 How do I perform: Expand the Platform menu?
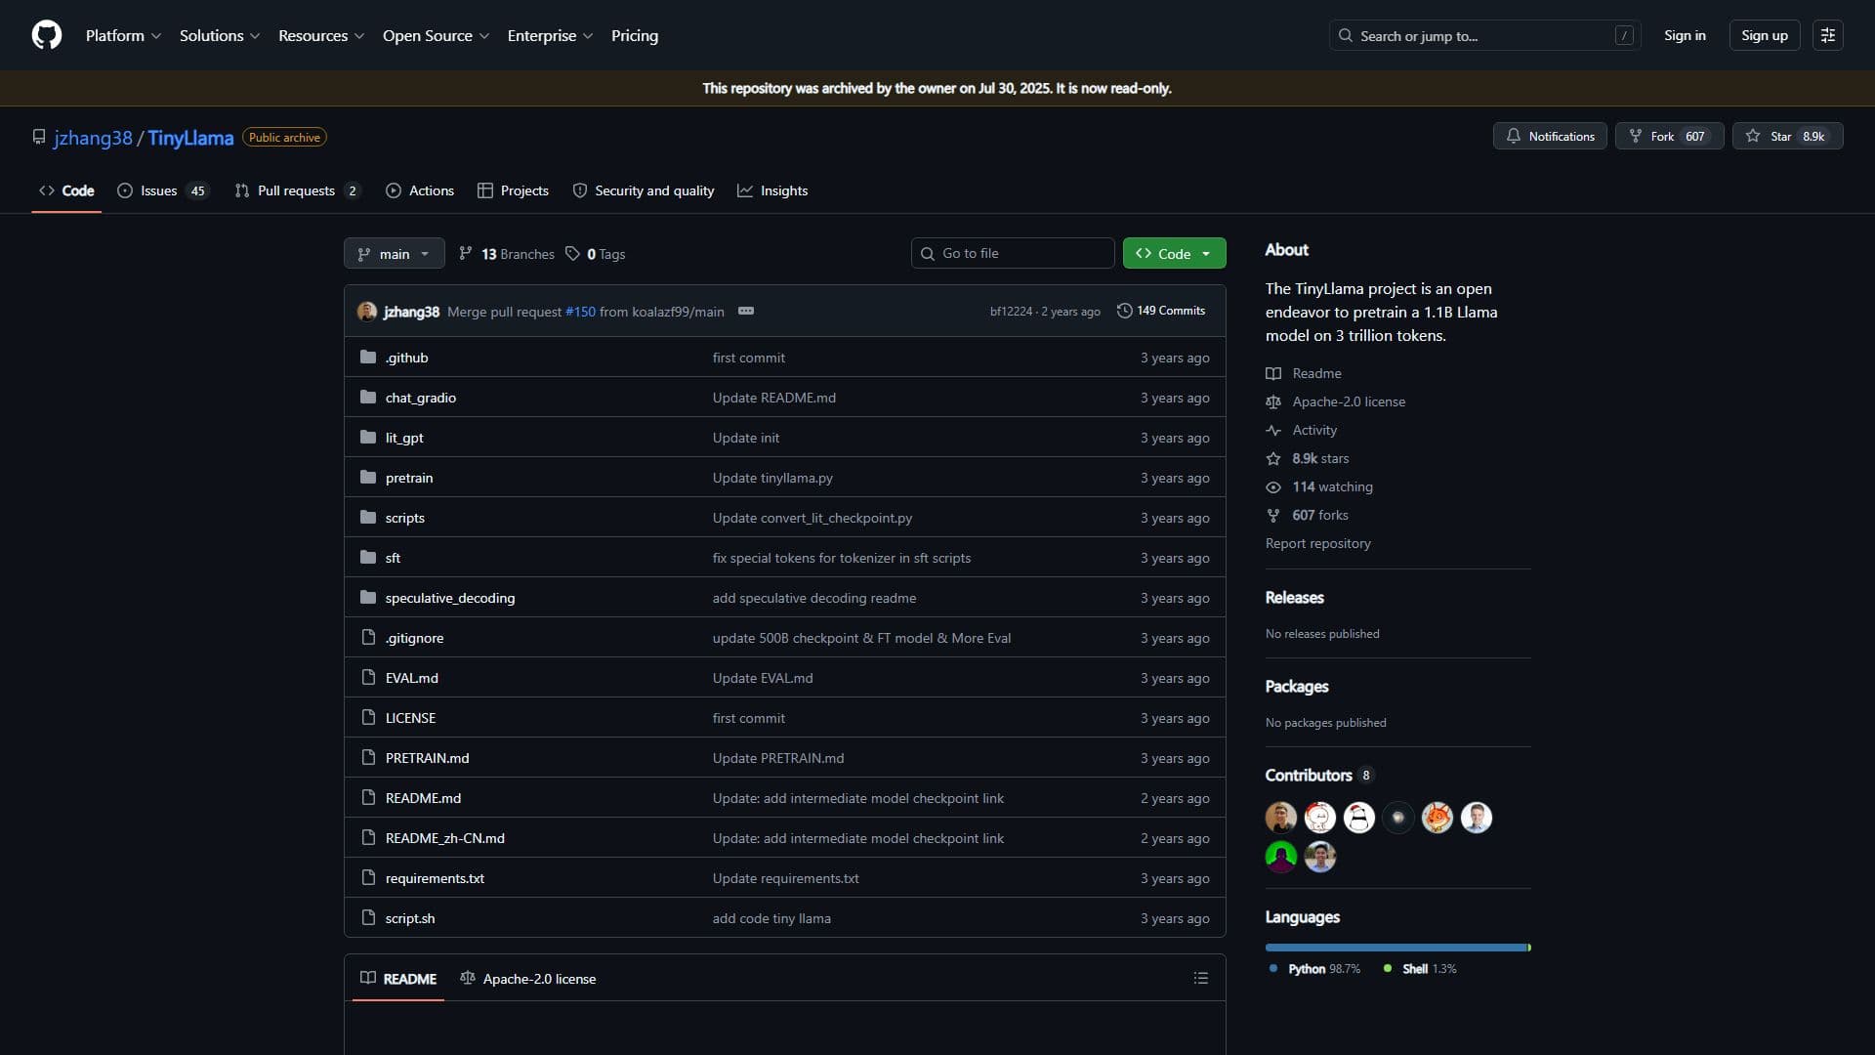click(x=123, y=35)
